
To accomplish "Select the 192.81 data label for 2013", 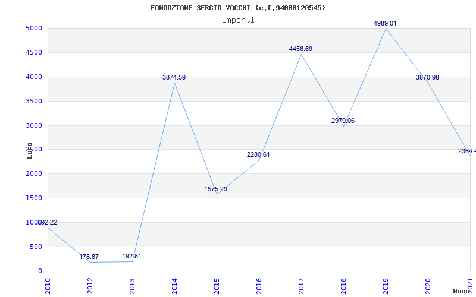I will point(131,256).
